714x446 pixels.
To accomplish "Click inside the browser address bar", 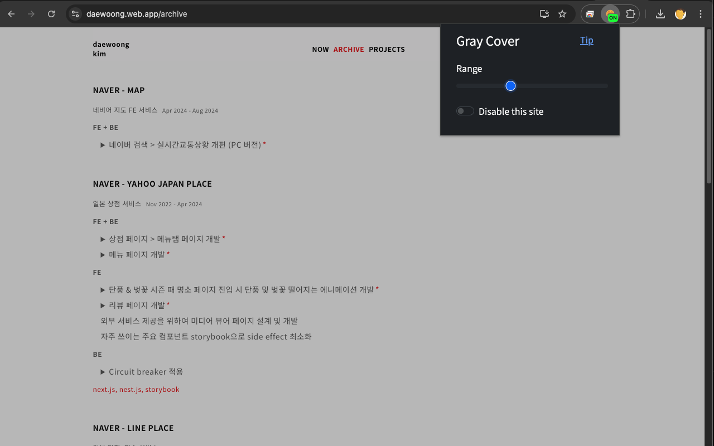I will (x=223, y=13).
